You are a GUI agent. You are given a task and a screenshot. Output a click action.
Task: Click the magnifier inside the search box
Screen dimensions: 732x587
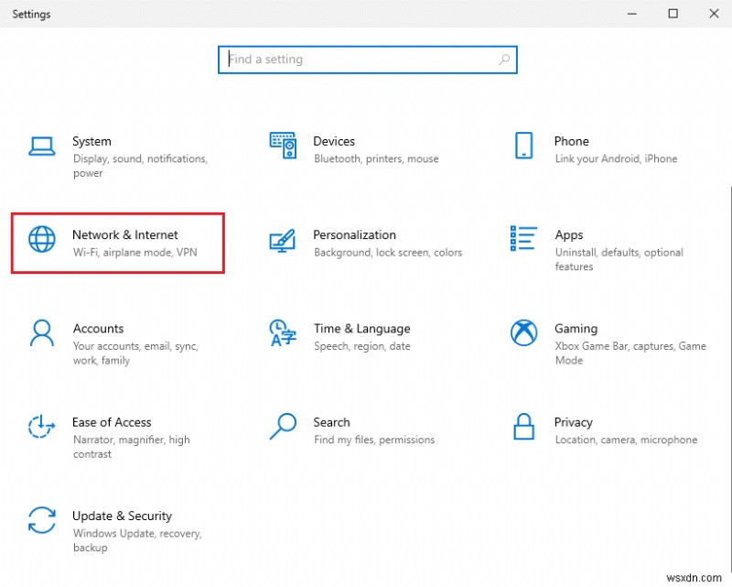click(x=504, y=59)
